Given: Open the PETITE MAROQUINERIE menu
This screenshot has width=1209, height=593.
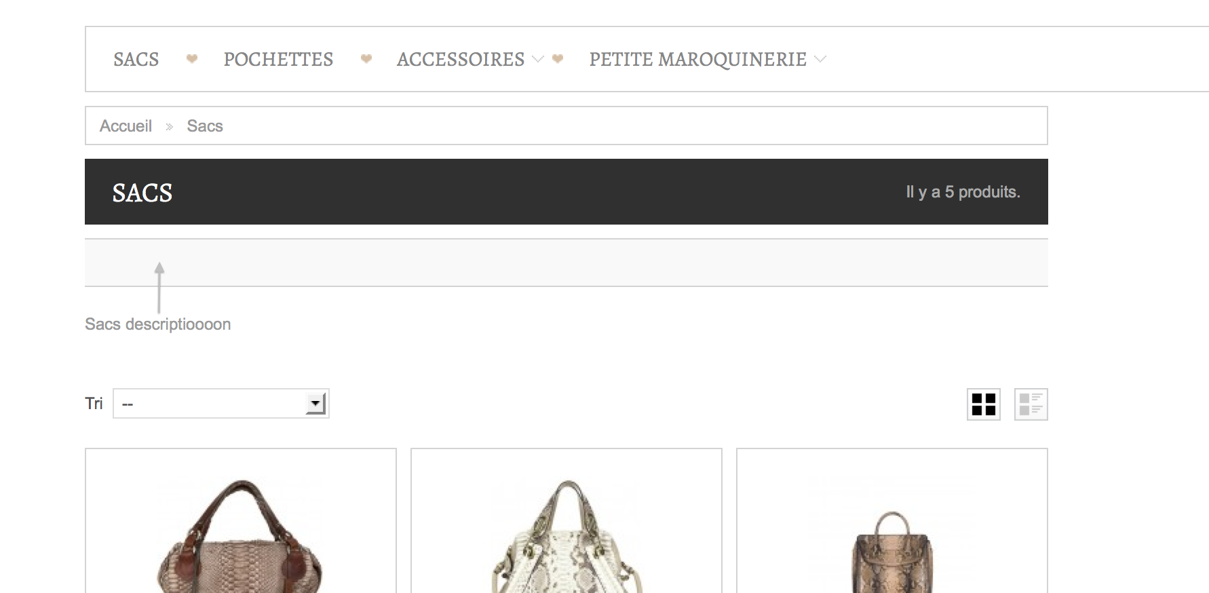Looking at the screenshot, I should click(697, 60).
